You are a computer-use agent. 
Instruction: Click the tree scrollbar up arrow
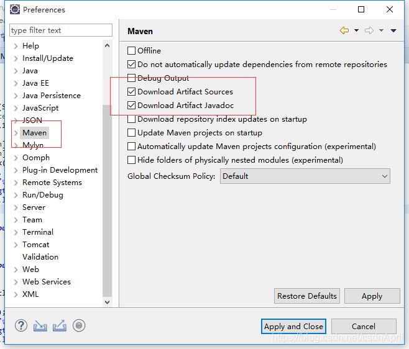pyautogui.click(x=107, y=46)
